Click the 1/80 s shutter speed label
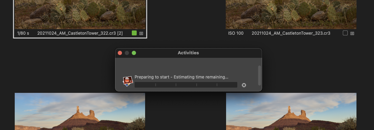The height and width of the screenshot is (130, 374). tap(23, 33)
